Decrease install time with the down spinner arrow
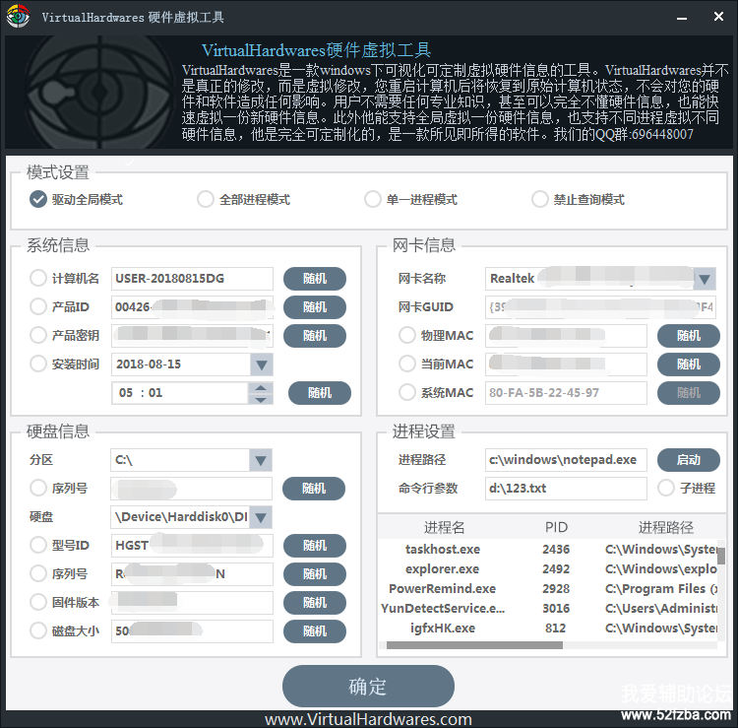The image size is (738, 728). [261, 399]
